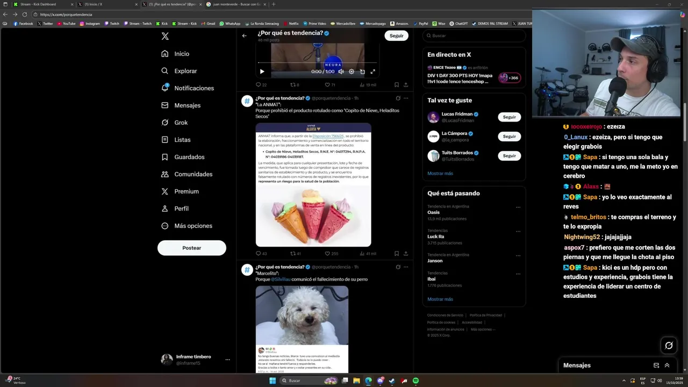Follow La Cámpora with Seguir
The width and height of the screenshot is (688, 387).
509,137
